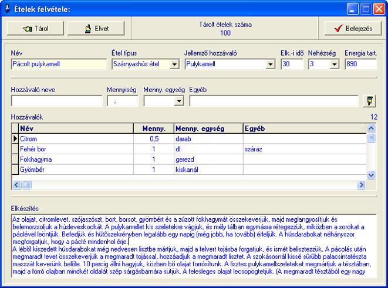Edit the Név field containing Pácolt pulykamell
The image size is (388, 288).
coord(59,65)
